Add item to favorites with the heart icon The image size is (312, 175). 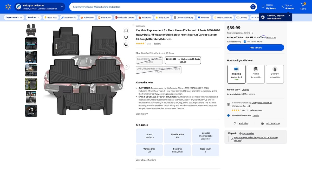[x=126, y=37]
